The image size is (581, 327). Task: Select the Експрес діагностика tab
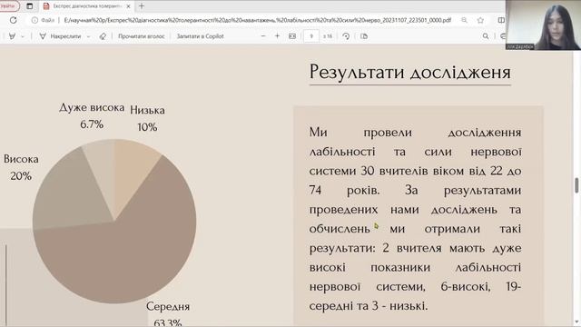pyautogui.click(x=87, y=6)
